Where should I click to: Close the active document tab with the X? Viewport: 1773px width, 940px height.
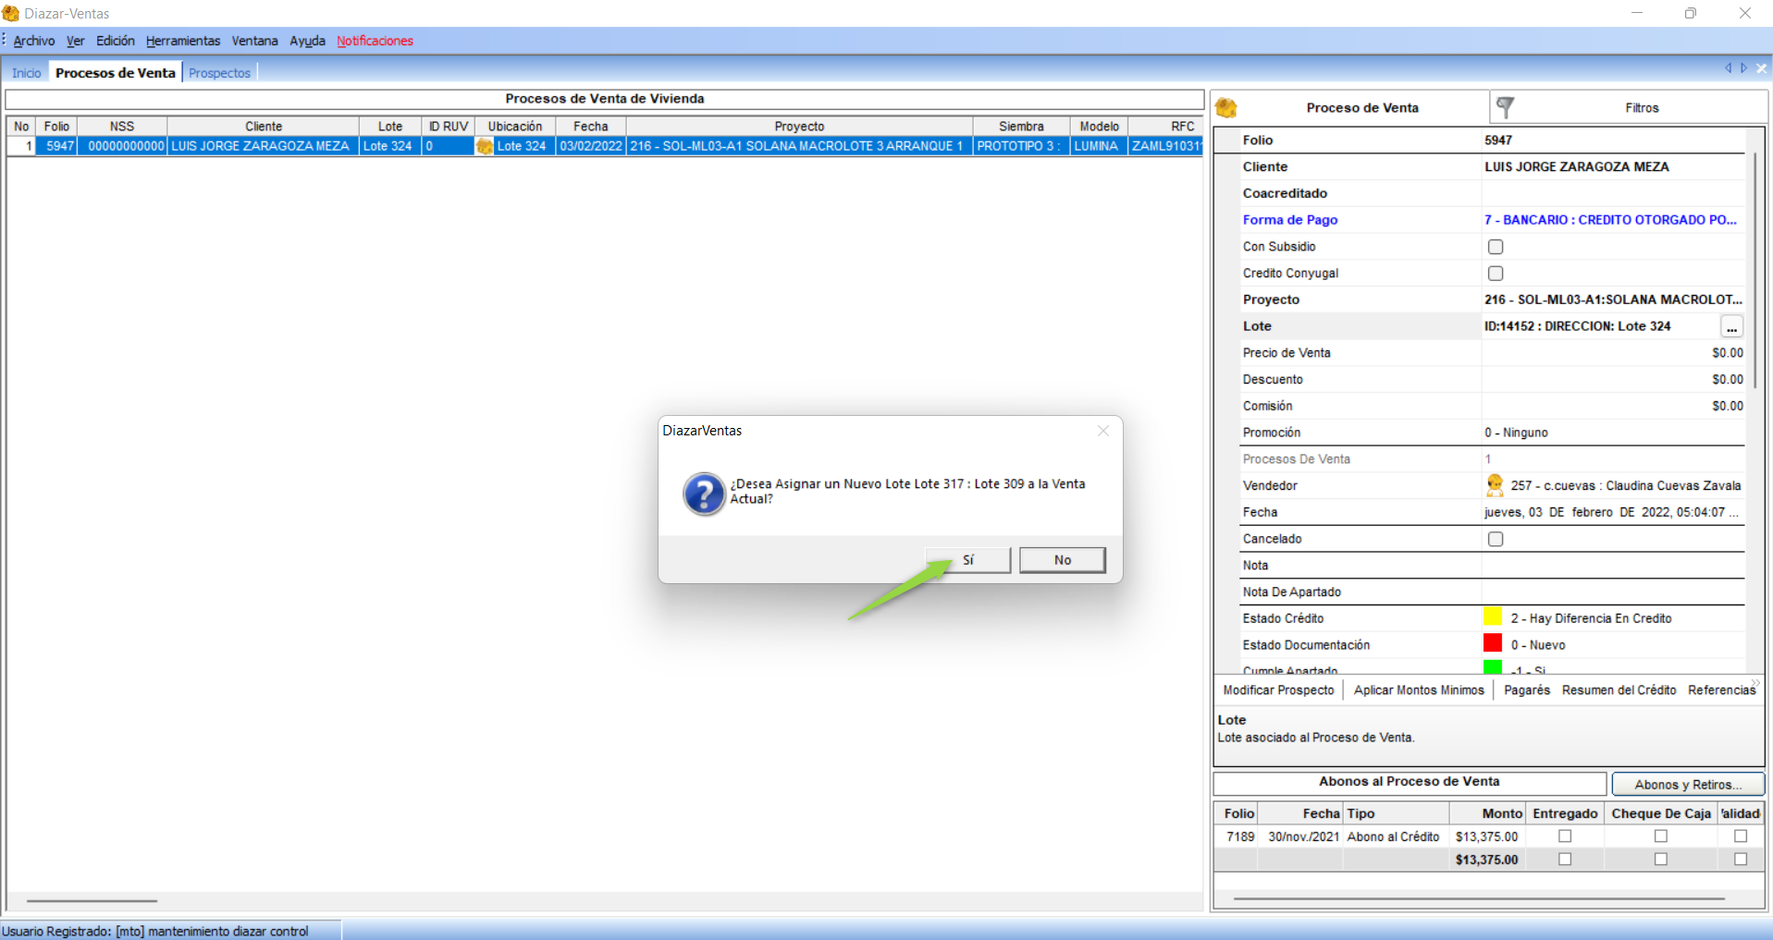coord(1762,68)
